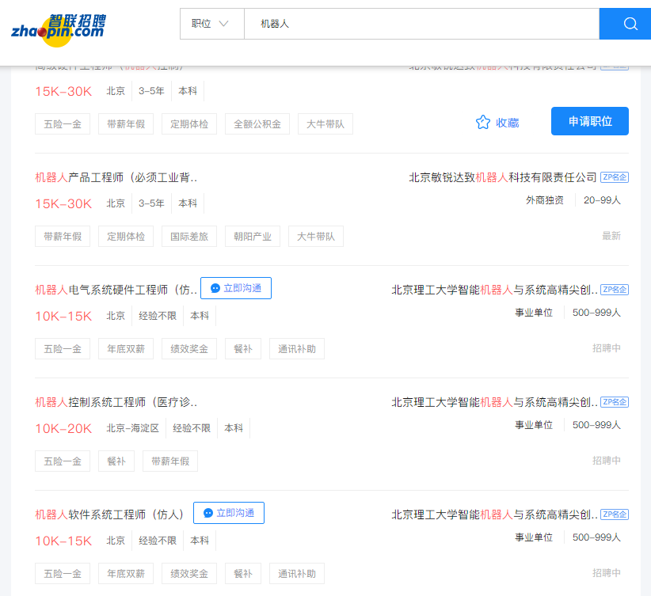
Task: Click 立即沟通 for 软件系统工程师 job
Action: 229,513
